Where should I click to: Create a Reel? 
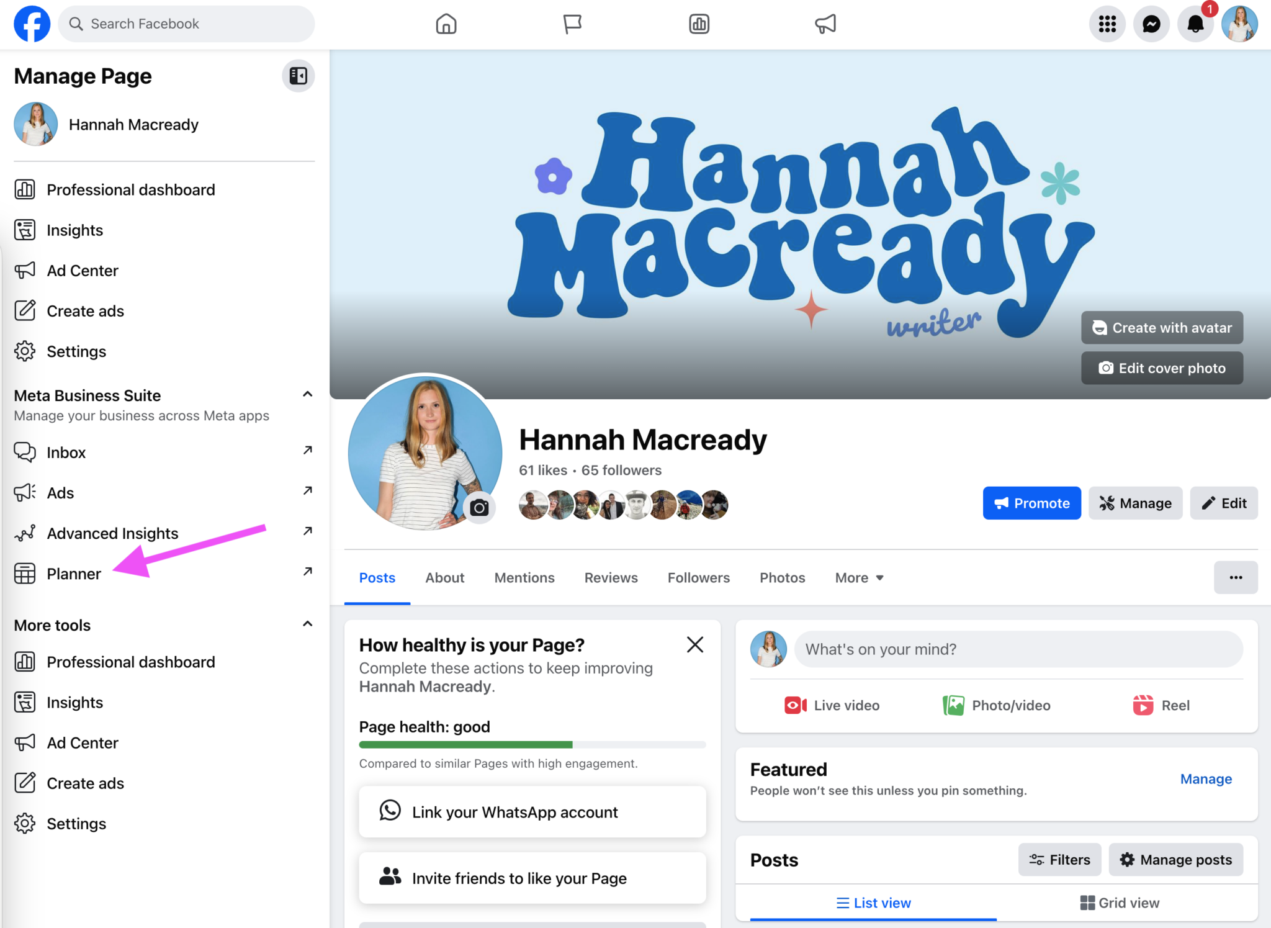1161,705
